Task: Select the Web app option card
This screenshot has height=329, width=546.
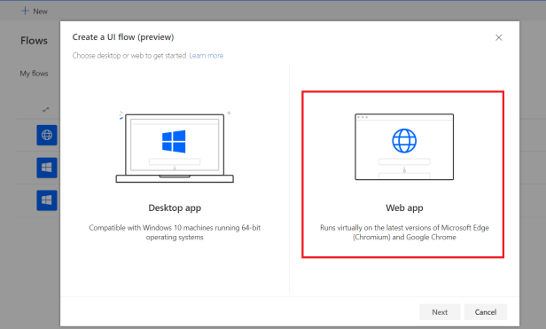Action: [x=403, y=175]
